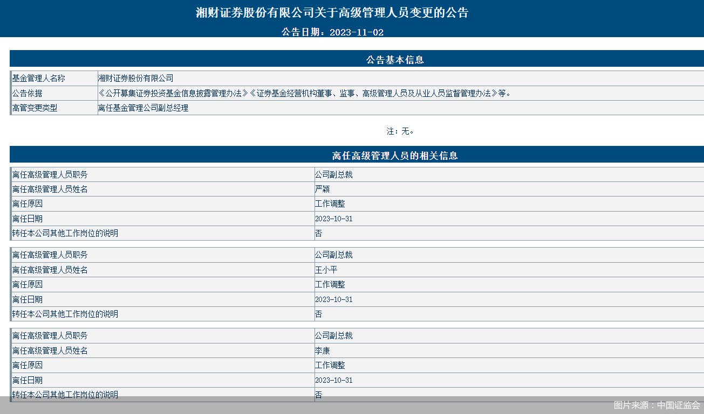Viewport: 704px width, 414px height.
Task: Click the 基金管理人名称 label cell
Action: 53,79
